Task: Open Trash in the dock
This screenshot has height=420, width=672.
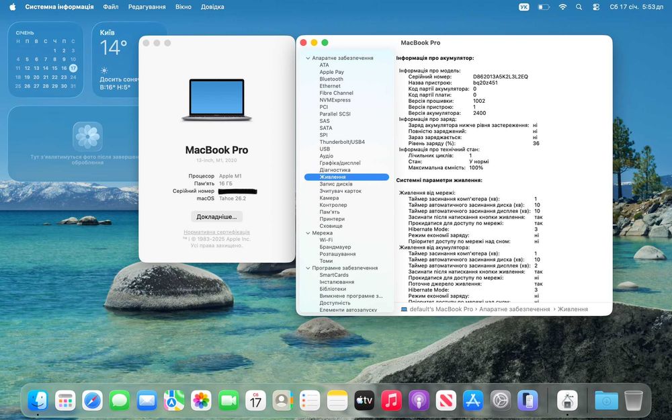Action: [x=634, y=401]
